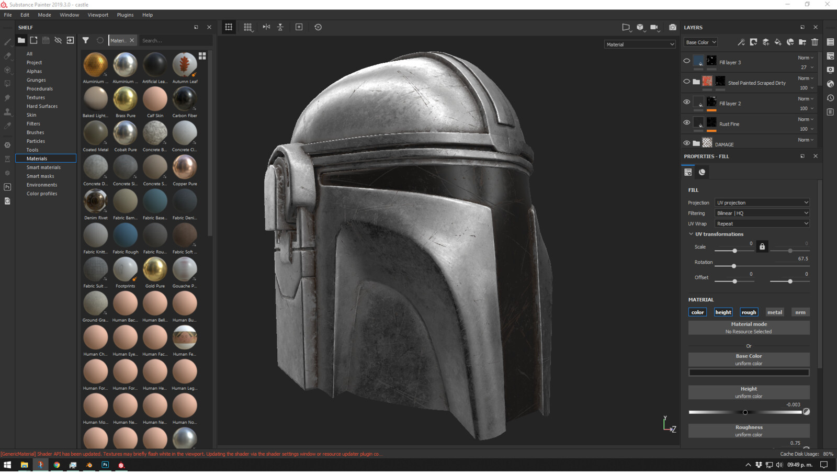The height and width of the screenshot is (474, 837).
Task: Toggle the rough material channel
Action: click(x=749, y=312)
